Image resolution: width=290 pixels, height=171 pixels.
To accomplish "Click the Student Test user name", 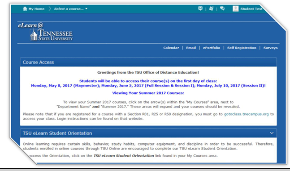I will point(251,9).
